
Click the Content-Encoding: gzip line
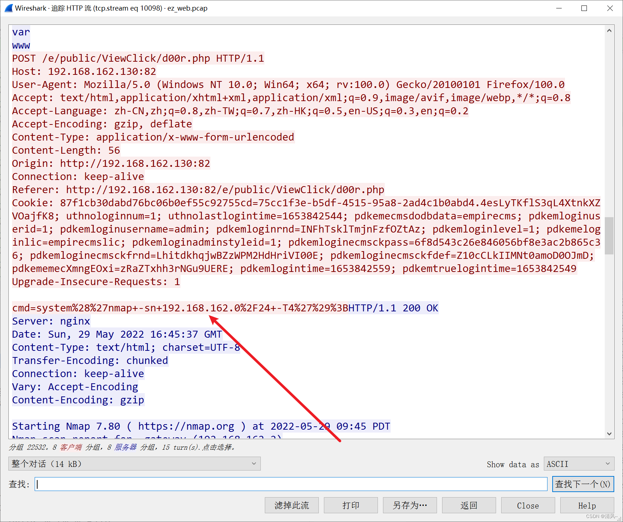click(x=78, y=400)
